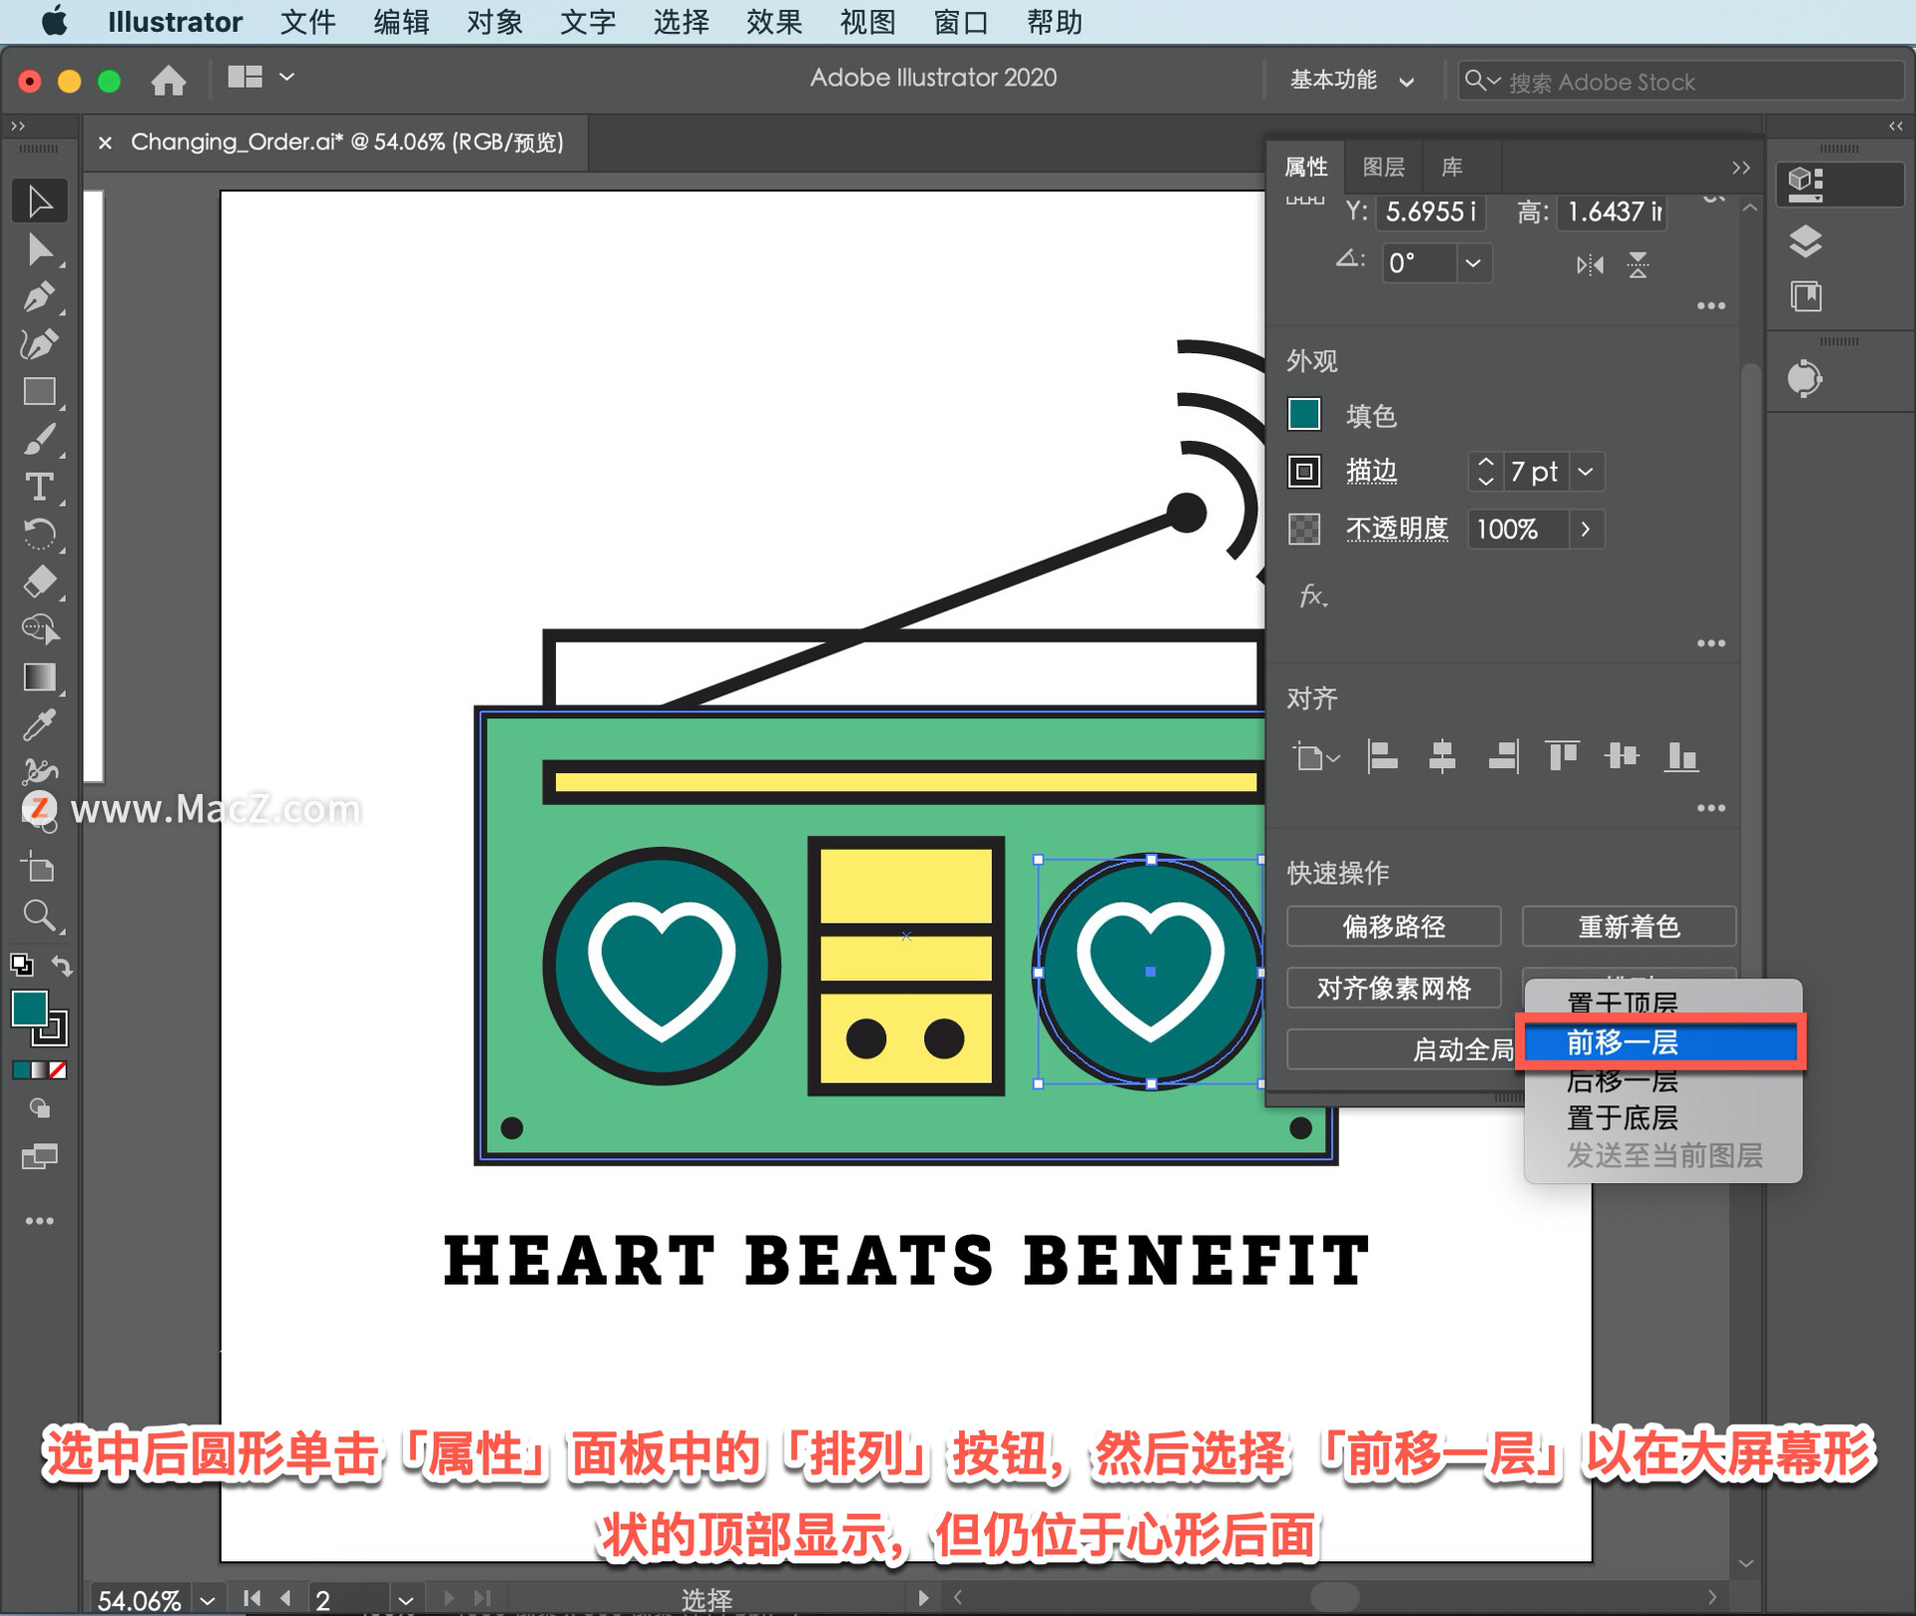
Task: Open zoom level dropdown in status bar
Action: pyautogui.click(x=208, y=1599)
